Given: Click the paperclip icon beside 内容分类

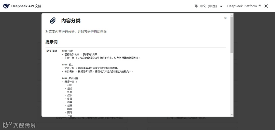Looking at the screenshot, I should [x=53, y=21].
